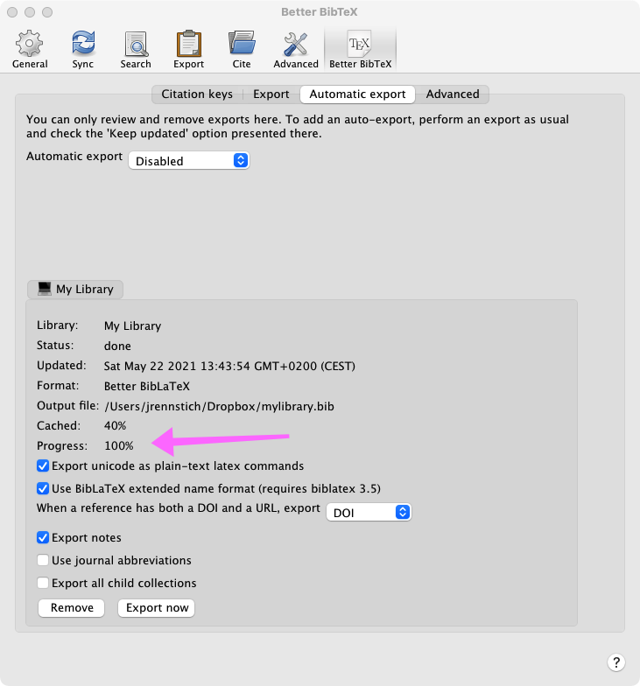640x686 pixels.
Task: Click the Export now button
Action: click(x=157, y=607)
